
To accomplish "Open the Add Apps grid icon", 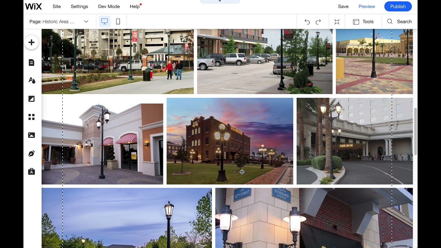I will [31, 117].
